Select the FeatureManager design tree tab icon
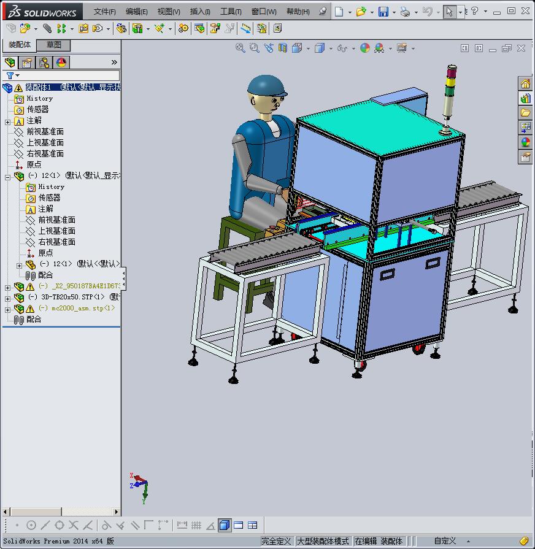Viewport: 535px width, 549px height. (x=10, y=63)
